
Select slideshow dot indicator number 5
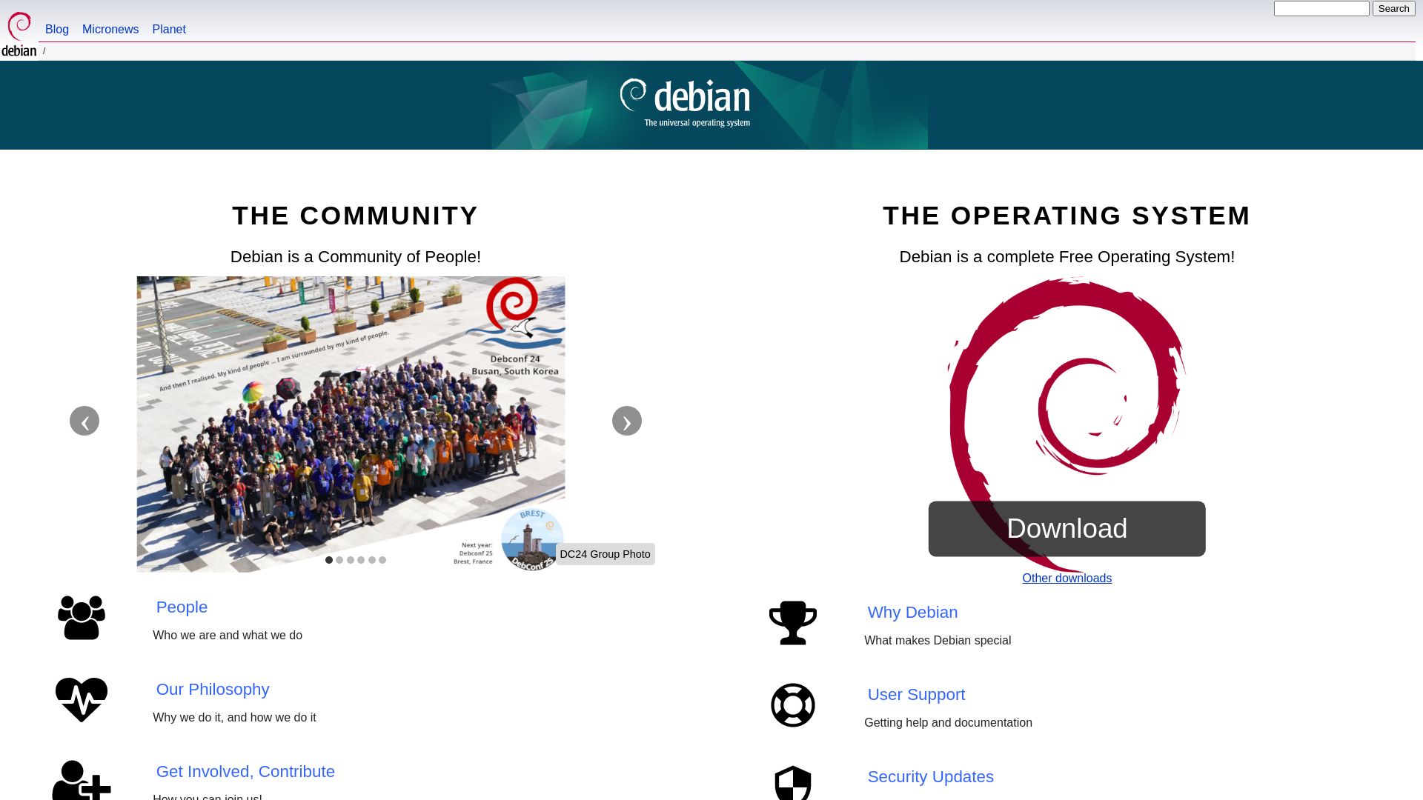tap(371, 560)
